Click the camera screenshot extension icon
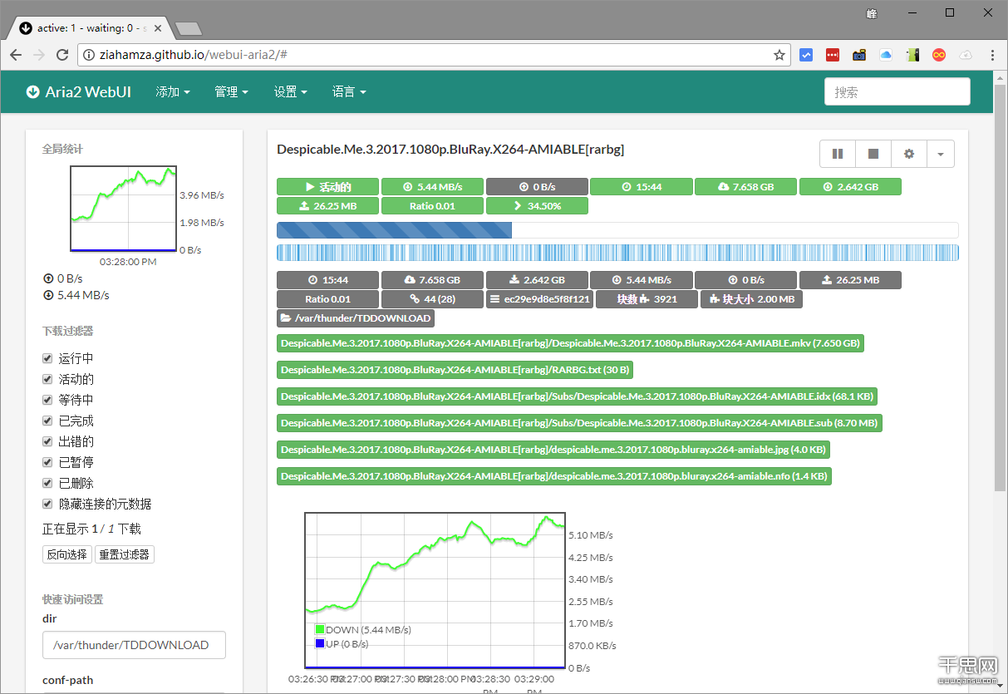 pos(858,55)
